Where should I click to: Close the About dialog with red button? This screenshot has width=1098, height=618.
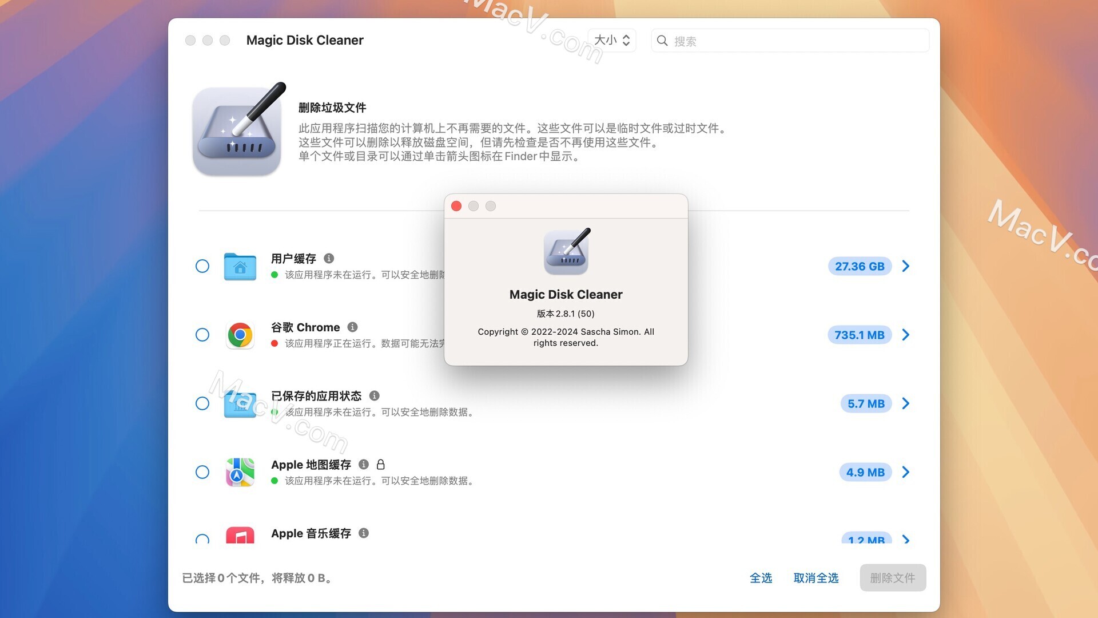[x=456, y=206]
